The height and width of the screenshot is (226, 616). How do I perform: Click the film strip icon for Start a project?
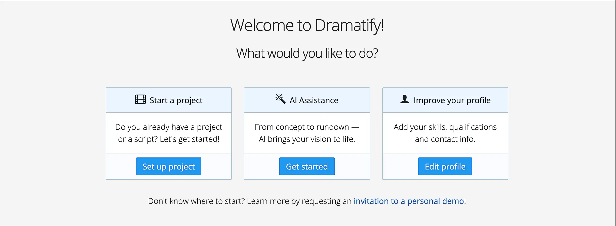[x=140, y=99]
